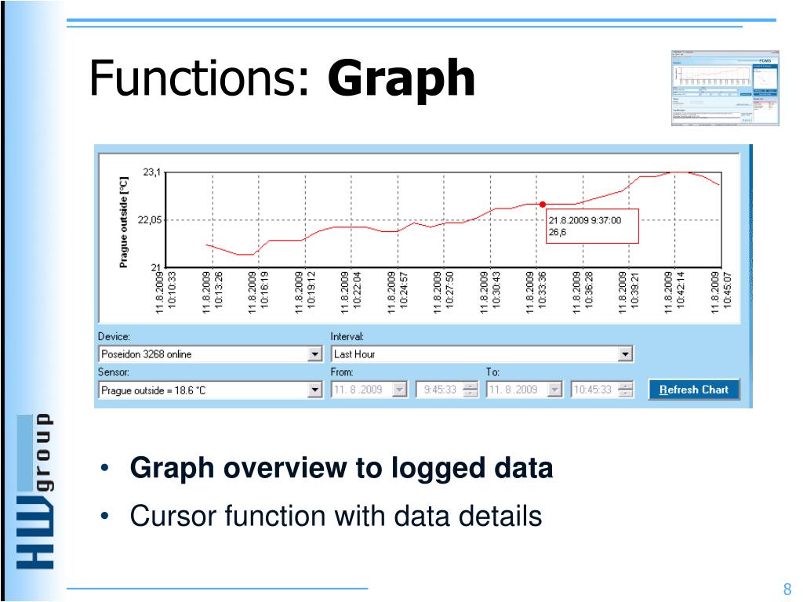Expand the Sensor dropdown arrow
The height and width of the screenshot is (602, 803).
pyautogui.click(x=314, y=390)
